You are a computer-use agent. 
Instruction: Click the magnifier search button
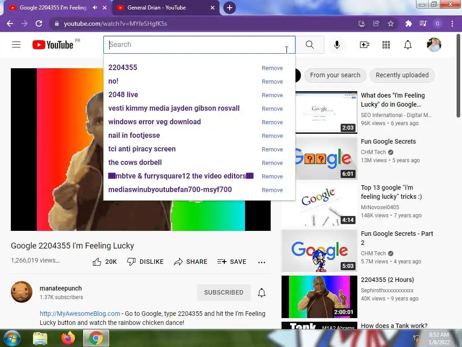pyautogui.click(x=310, y=45)
